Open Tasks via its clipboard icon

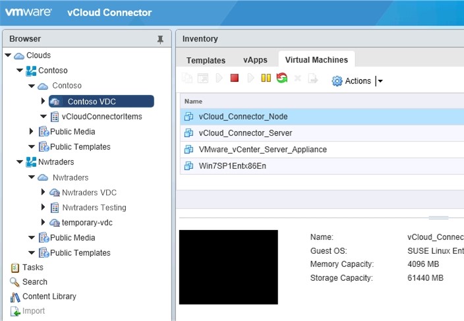click(x=14, y=268)
